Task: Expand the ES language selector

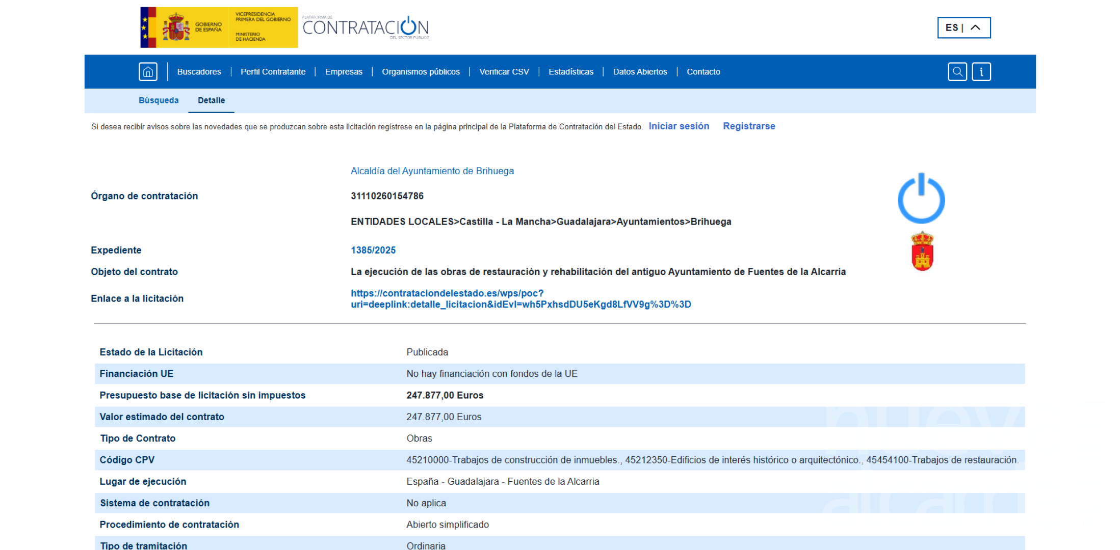Action: [x=963, y=28]
